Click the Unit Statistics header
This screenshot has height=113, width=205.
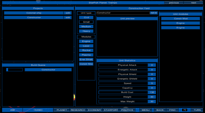click(127, 61)
